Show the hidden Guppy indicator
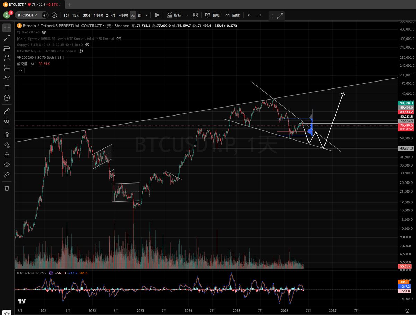Viewport: 416px width, 315px height. pyautogui.click(x=87, y=45)
